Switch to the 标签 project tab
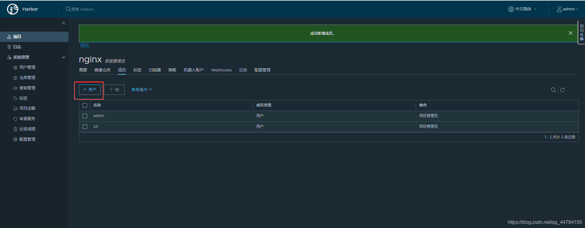 point(137,70)
